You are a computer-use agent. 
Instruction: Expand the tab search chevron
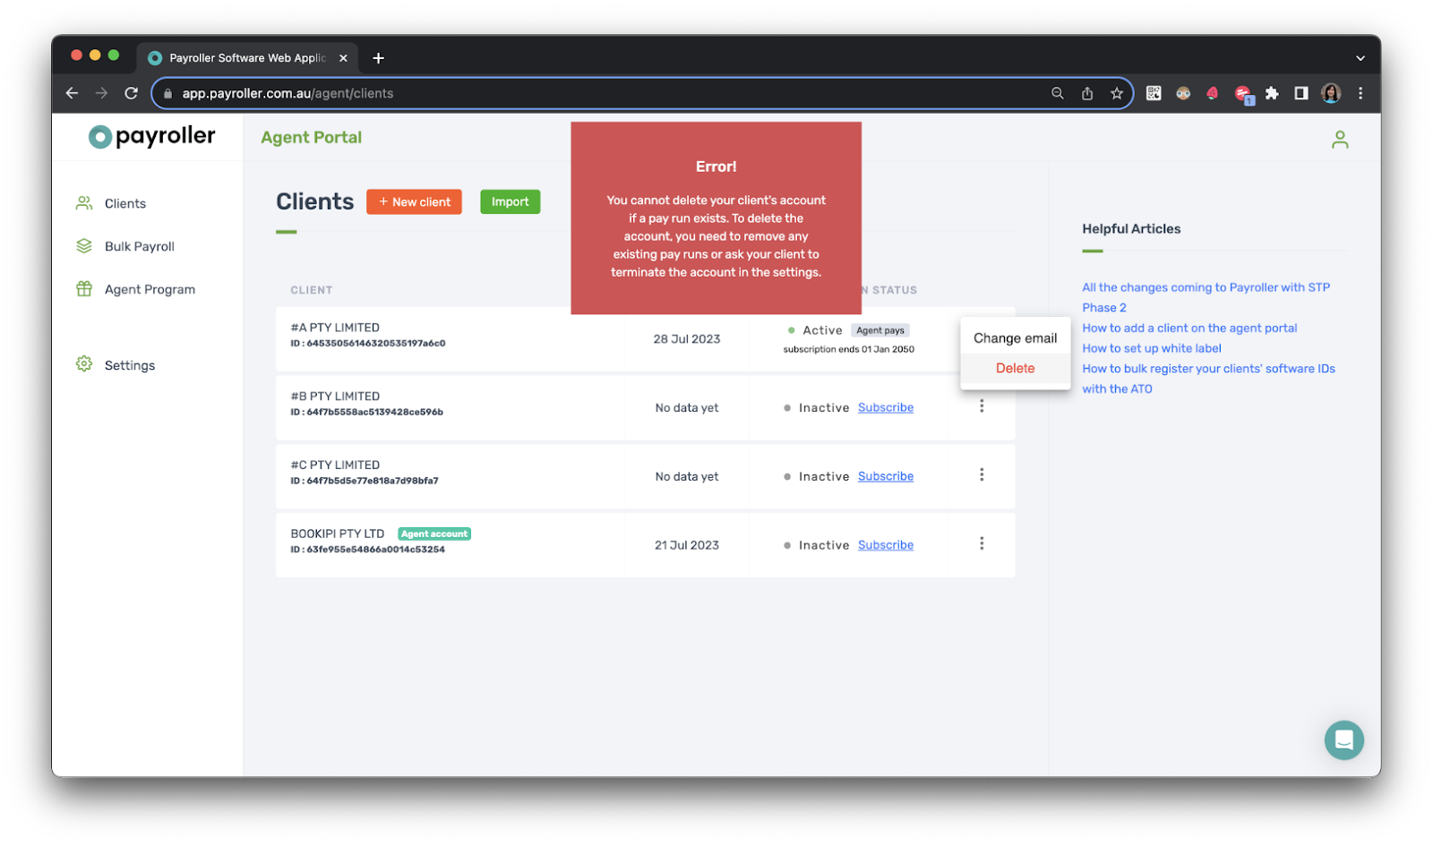coord(1360,58)
